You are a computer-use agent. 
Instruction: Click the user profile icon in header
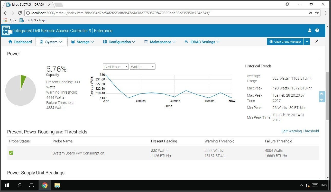310,30
